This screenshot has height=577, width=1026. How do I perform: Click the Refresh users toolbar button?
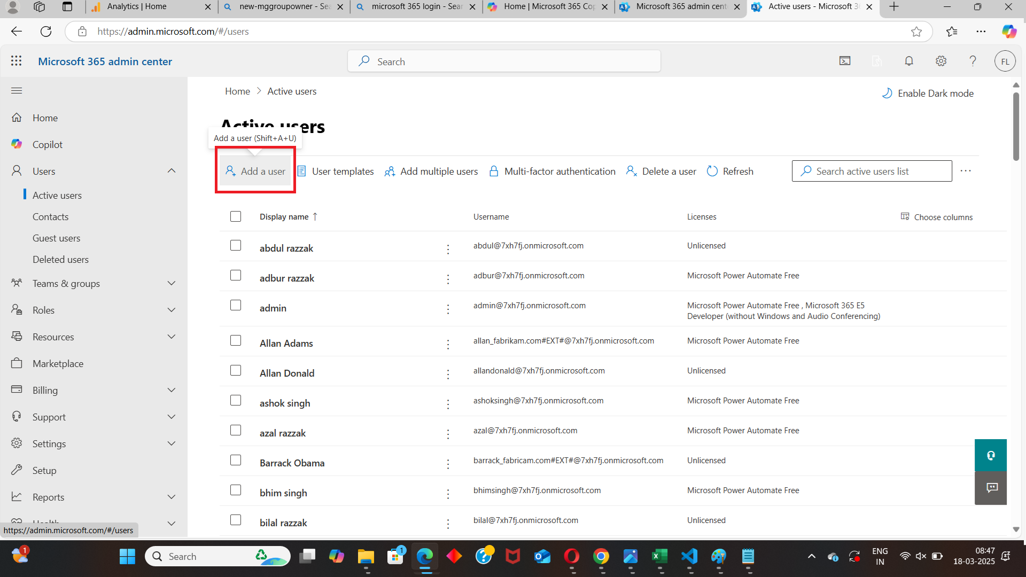[730, 171]
